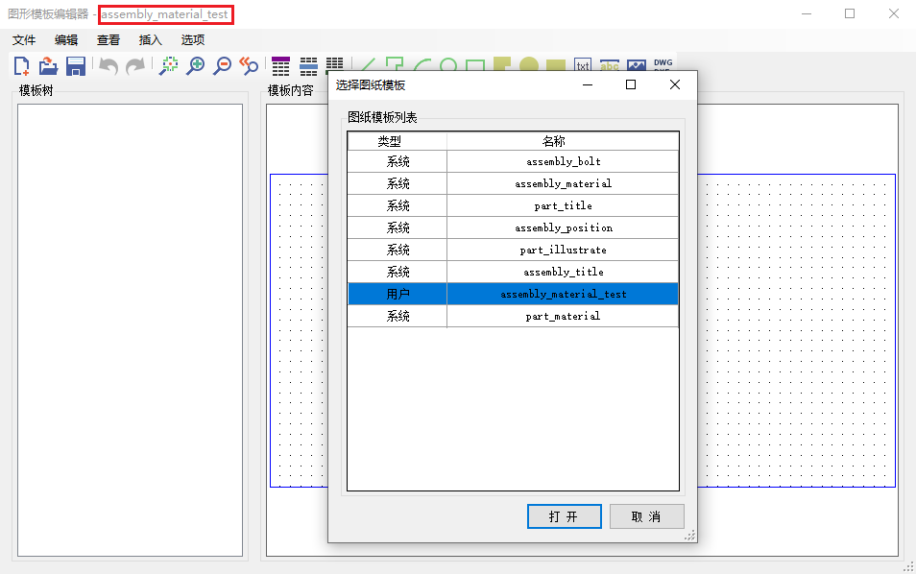
Task: Click the zoom out magnifier
Action: (222, 65)
